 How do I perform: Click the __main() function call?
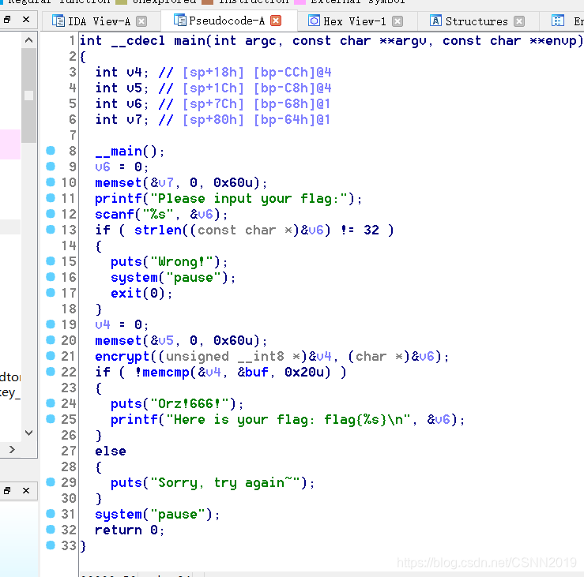[130, 152]
